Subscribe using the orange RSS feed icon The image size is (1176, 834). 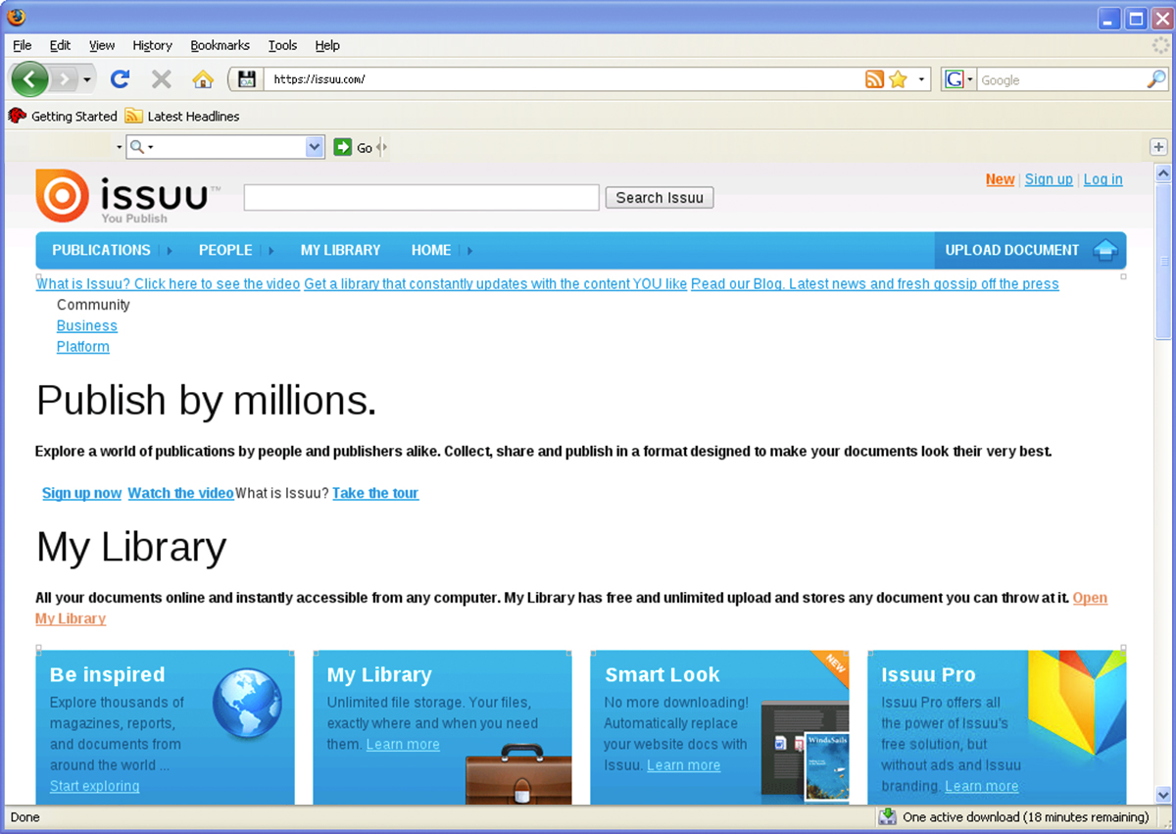pos(875,79)
